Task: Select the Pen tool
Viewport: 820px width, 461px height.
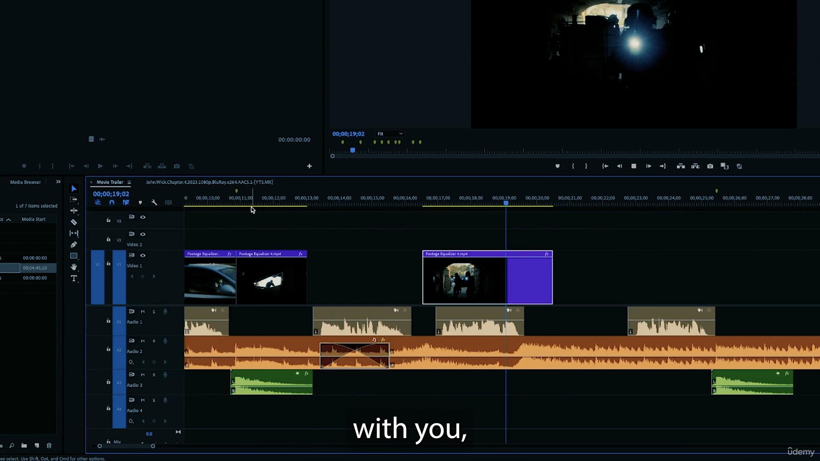Action: click(x=74, y=245)
